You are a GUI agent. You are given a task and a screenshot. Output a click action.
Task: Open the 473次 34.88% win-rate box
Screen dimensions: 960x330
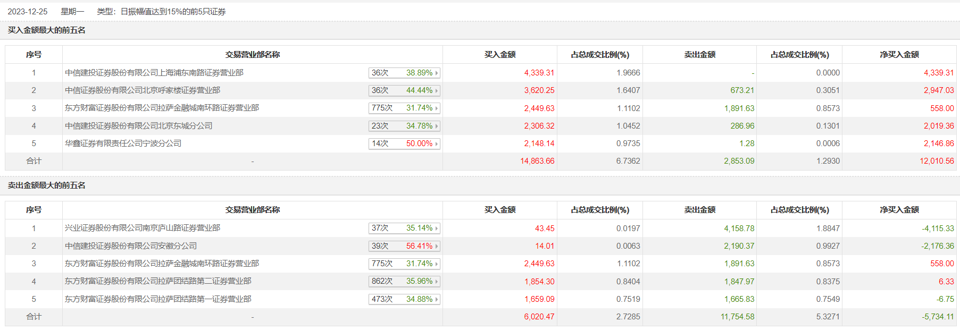[404, 299]
